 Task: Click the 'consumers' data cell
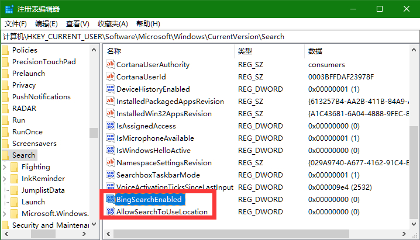click(326, 65)
